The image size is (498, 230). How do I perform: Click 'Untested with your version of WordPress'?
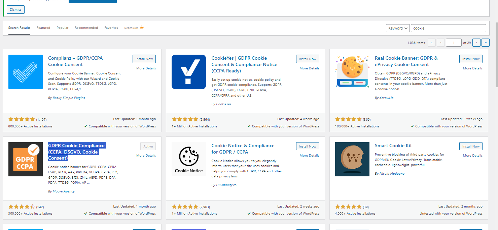coord(451,214)
